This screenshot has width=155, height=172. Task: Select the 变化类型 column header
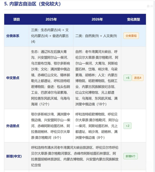[x=133, y=19]
